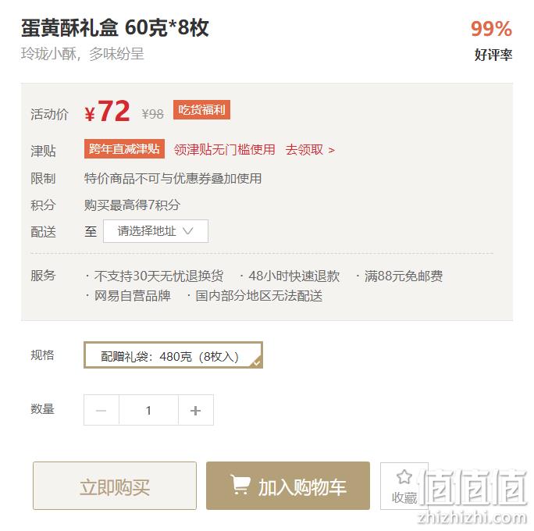Add item with 加入购物车 button
The height and width of the screenshot is (531, 534).
click(x=288, y=486)
